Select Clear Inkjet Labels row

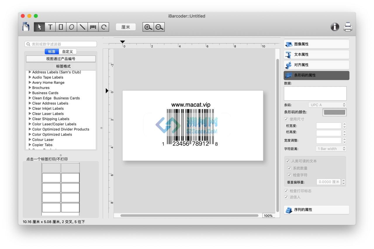pyautogui.click(x=61, y=108)
